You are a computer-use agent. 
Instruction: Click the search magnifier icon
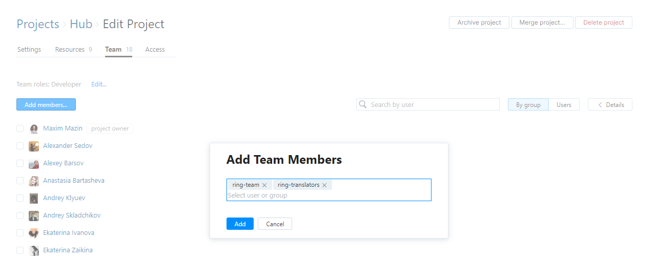[x=363, y=104]
